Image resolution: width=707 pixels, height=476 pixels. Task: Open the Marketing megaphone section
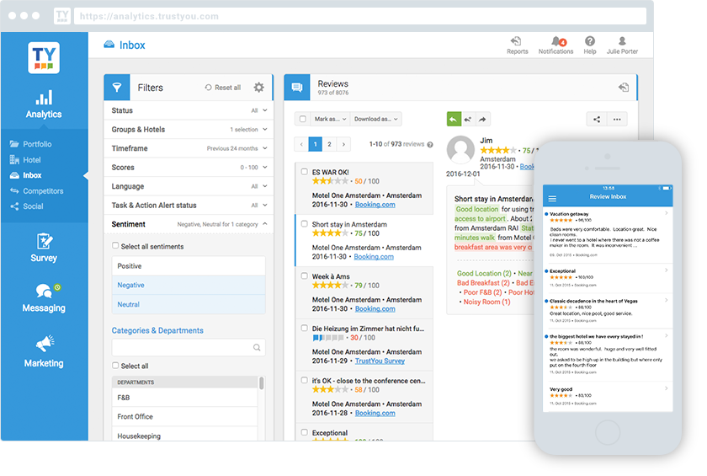[x=44, y=352]
